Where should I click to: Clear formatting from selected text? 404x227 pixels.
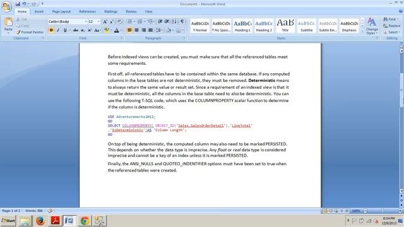119,21
